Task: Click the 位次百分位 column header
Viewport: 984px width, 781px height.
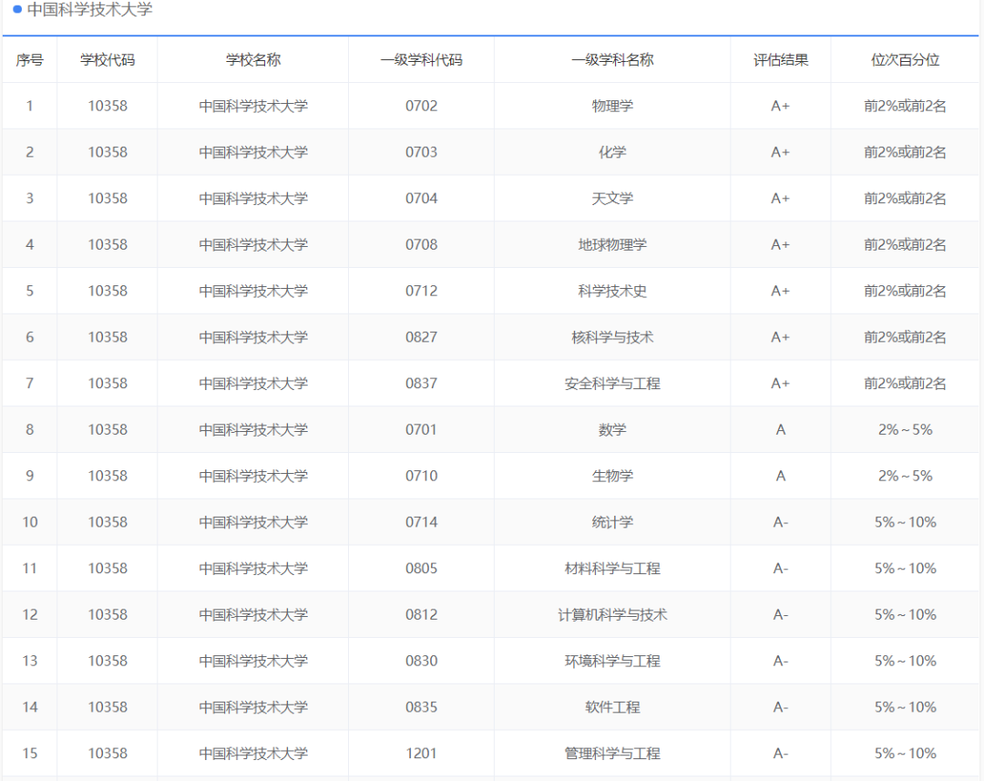Action: tap(905, 60)
